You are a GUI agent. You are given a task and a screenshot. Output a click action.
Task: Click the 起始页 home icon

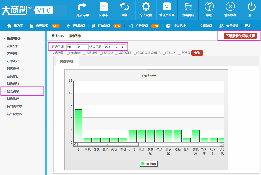[9, 26]
